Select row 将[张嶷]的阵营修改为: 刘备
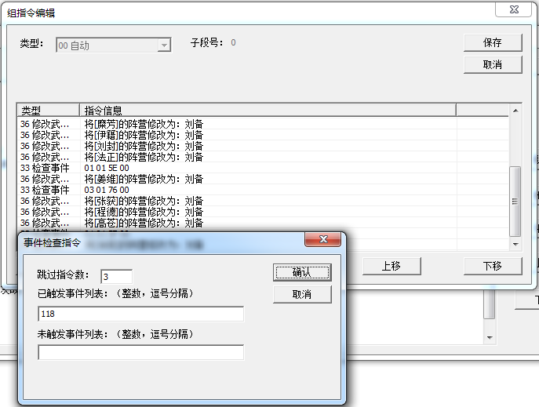The width and height of the screenshot is (539, 407). pos(263,201)
